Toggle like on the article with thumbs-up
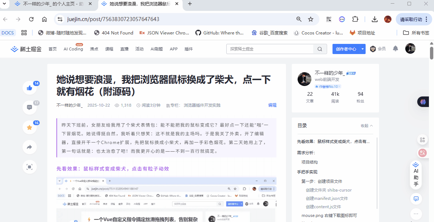 [29, 88]
